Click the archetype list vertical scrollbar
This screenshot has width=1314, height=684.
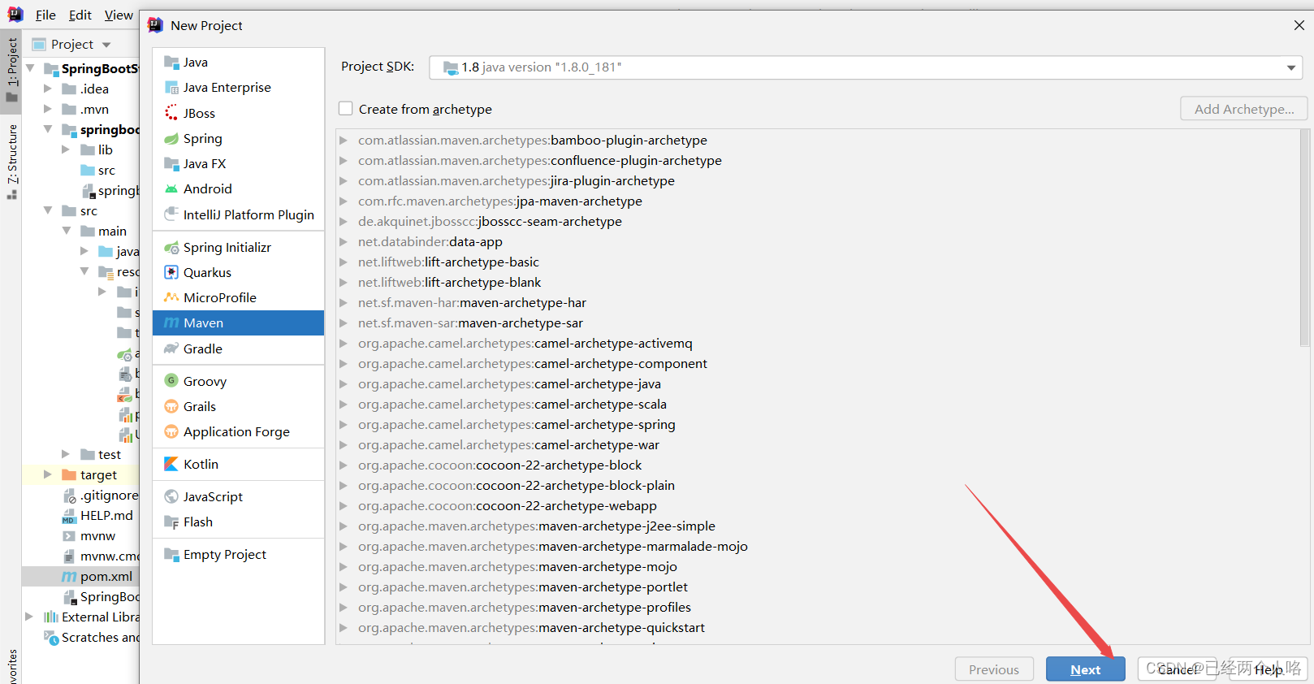click(1304, 237)
